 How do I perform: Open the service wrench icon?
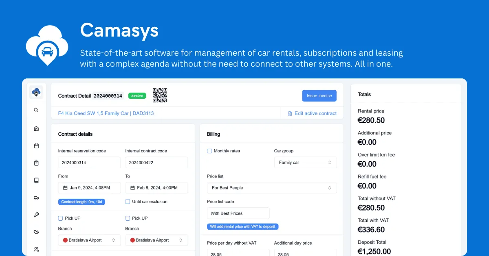click(36, 215)
